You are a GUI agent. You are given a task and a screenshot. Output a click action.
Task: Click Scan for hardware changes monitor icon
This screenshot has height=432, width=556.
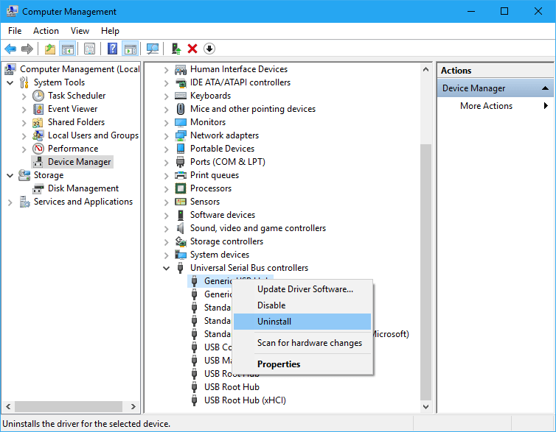tap(153, 49)
